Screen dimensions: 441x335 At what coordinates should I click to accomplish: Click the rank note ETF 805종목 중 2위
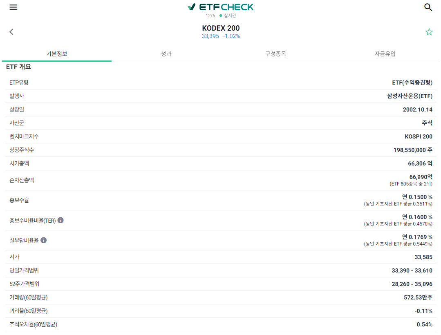click(x=411, y=184)
